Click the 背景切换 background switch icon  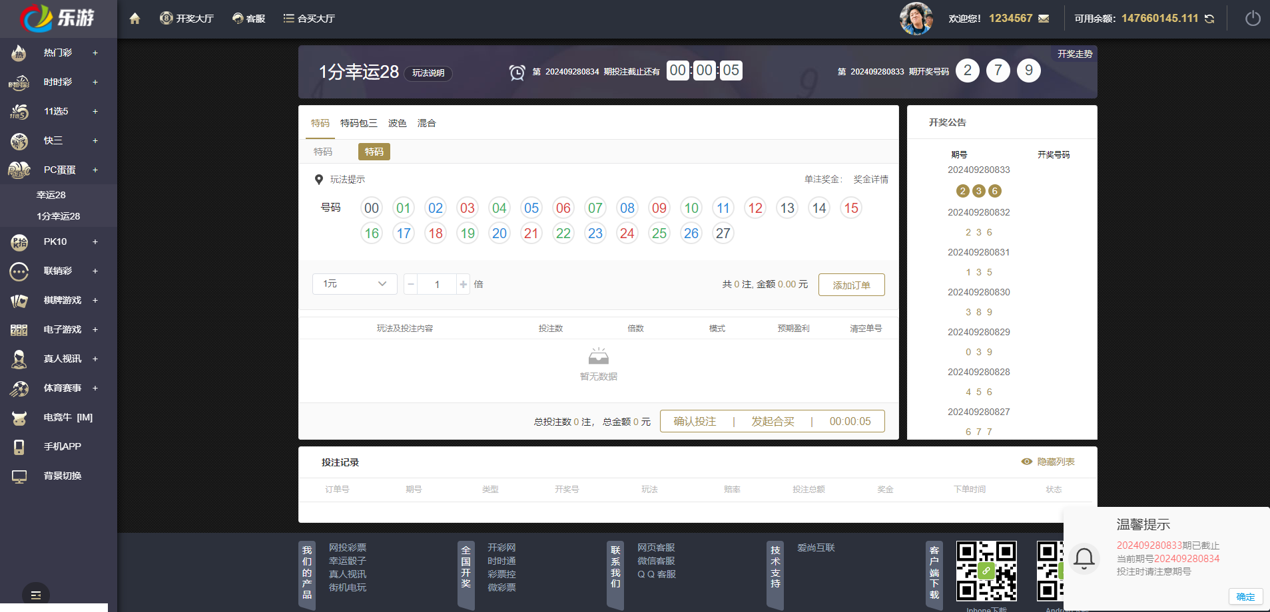tap(20, 475)
